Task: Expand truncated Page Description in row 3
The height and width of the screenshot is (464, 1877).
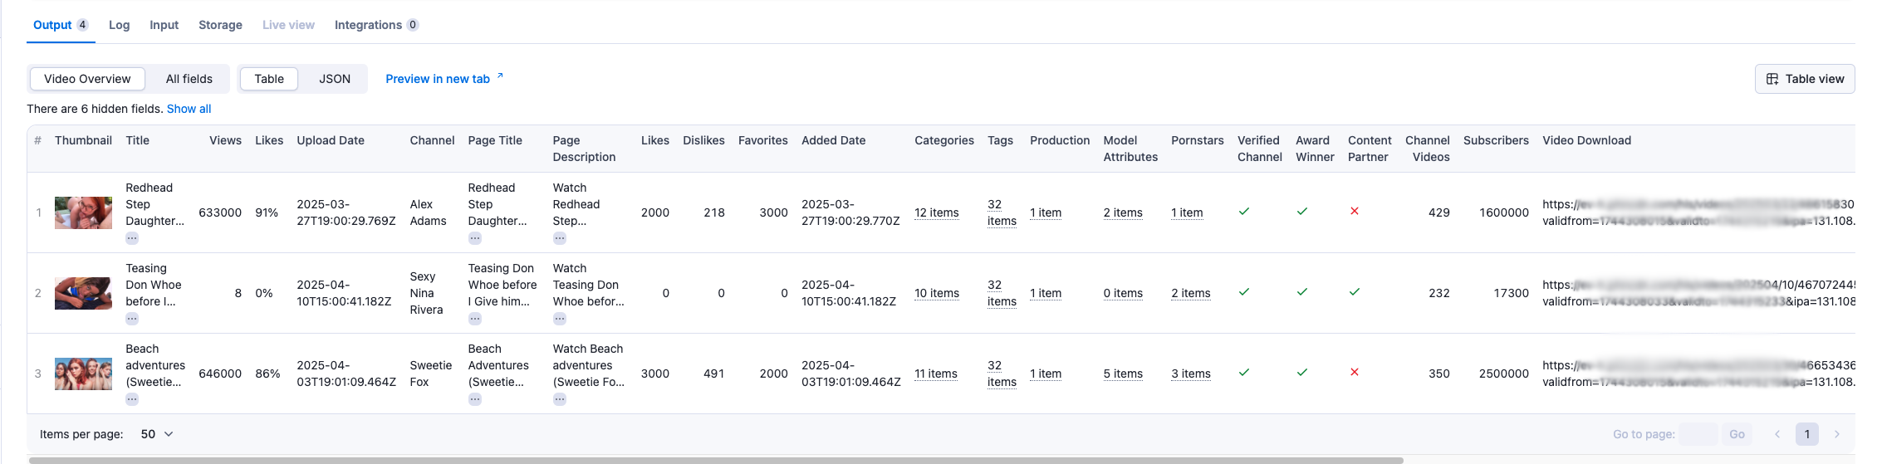Action: [x=560, y=399]
